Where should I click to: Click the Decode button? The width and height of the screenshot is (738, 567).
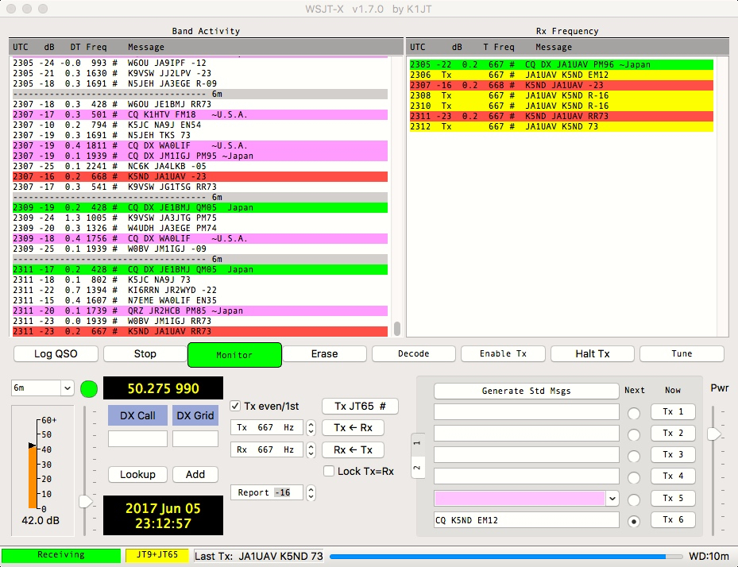click(x=414, y=354)
